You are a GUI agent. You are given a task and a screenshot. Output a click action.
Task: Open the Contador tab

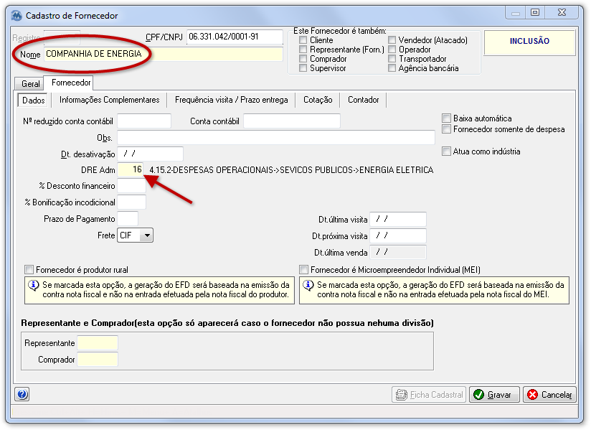point(364,100)
